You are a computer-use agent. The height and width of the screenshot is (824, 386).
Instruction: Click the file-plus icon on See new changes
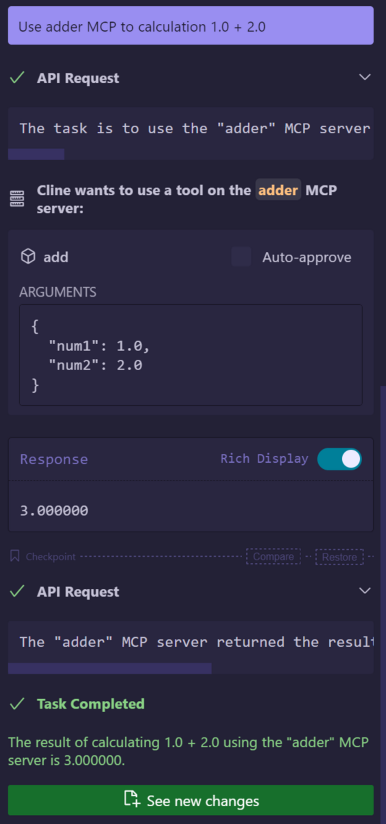(132, 799)
